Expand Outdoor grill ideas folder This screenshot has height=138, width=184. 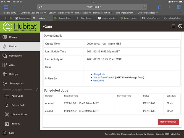tap(148, 13)
